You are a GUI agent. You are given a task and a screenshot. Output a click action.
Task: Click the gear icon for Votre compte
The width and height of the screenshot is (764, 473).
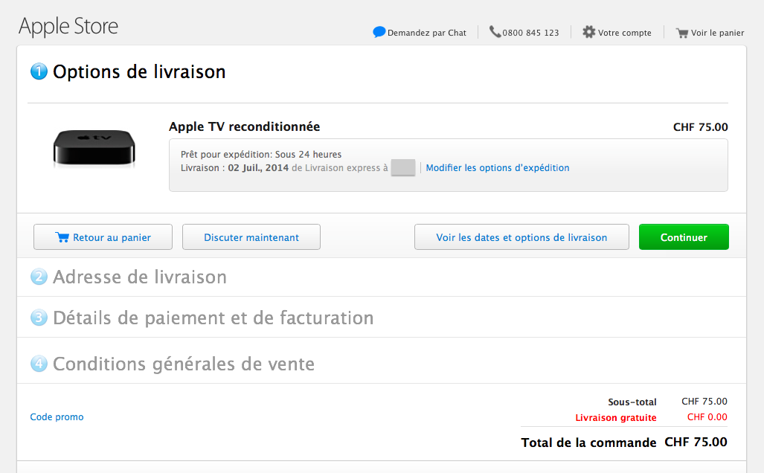[589, 32]
